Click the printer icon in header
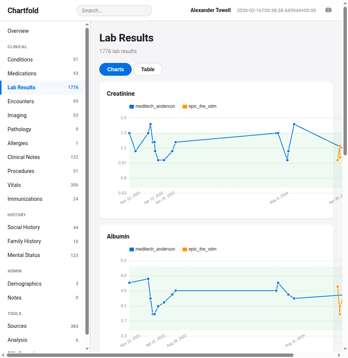This screenshot has height=358, width=348. [328, 10]
